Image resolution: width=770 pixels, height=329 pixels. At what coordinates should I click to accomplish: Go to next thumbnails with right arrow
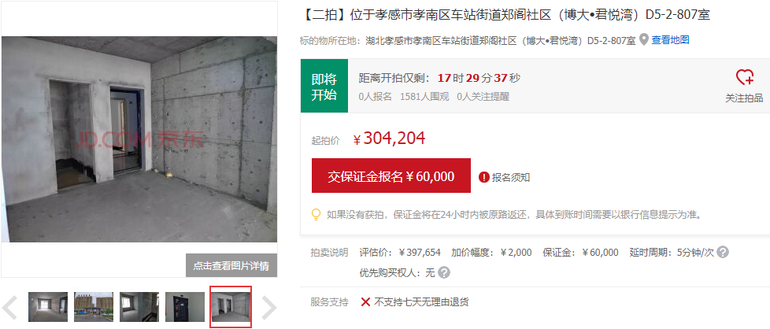pyautogui.click(x=268, y=308)
